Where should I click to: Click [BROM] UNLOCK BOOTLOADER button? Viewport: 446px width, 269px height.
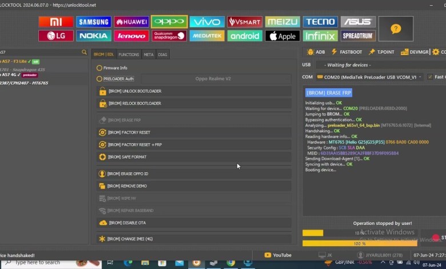(x=194, y=92)
